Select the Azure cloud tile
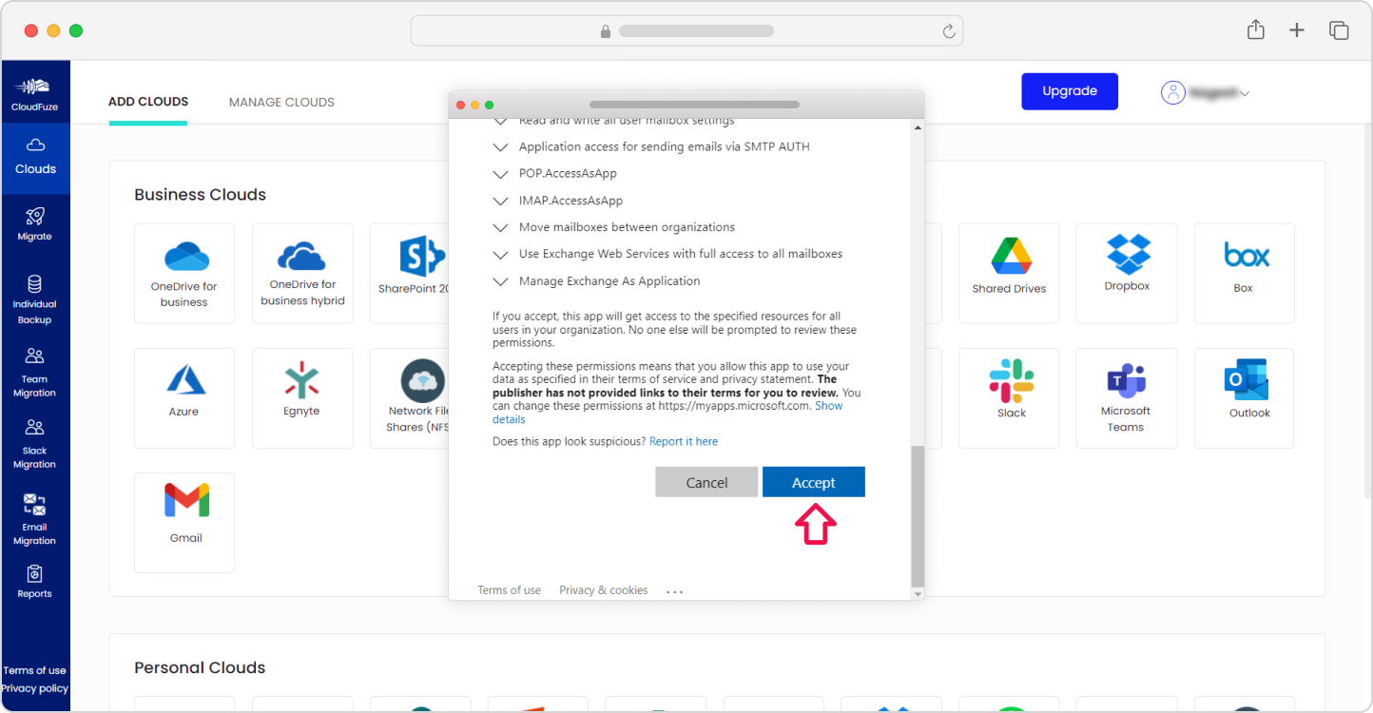Viewport: 1373px width, 713px height. point(184,398)
